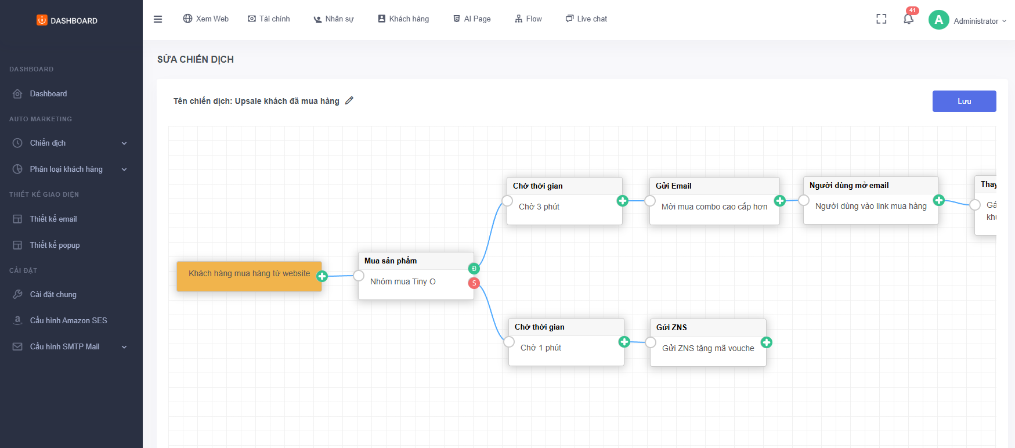Open the 'Thiết kế email' sidebar link
This screenshot has width=1015, height=448.
click(53, 219)
